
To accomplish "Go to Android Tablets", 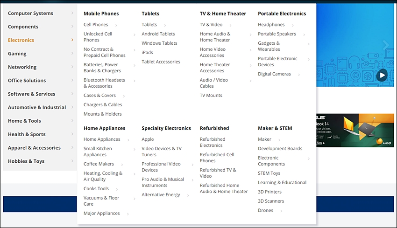I will tap(158, 34).
